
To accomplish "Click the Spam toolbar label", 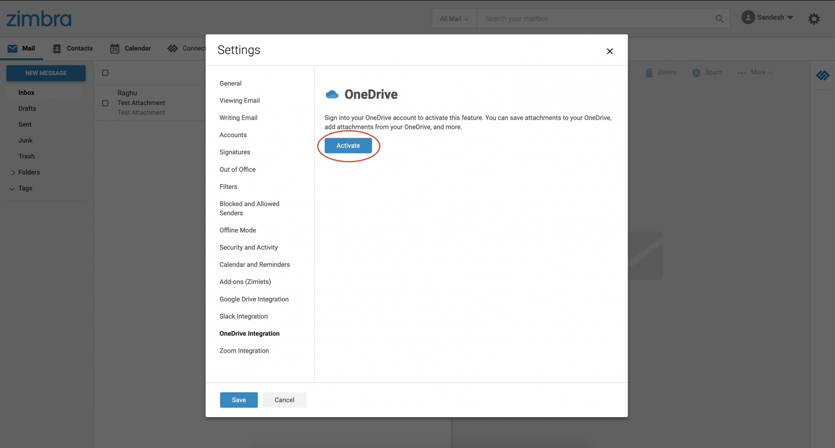I will (713, 73).
